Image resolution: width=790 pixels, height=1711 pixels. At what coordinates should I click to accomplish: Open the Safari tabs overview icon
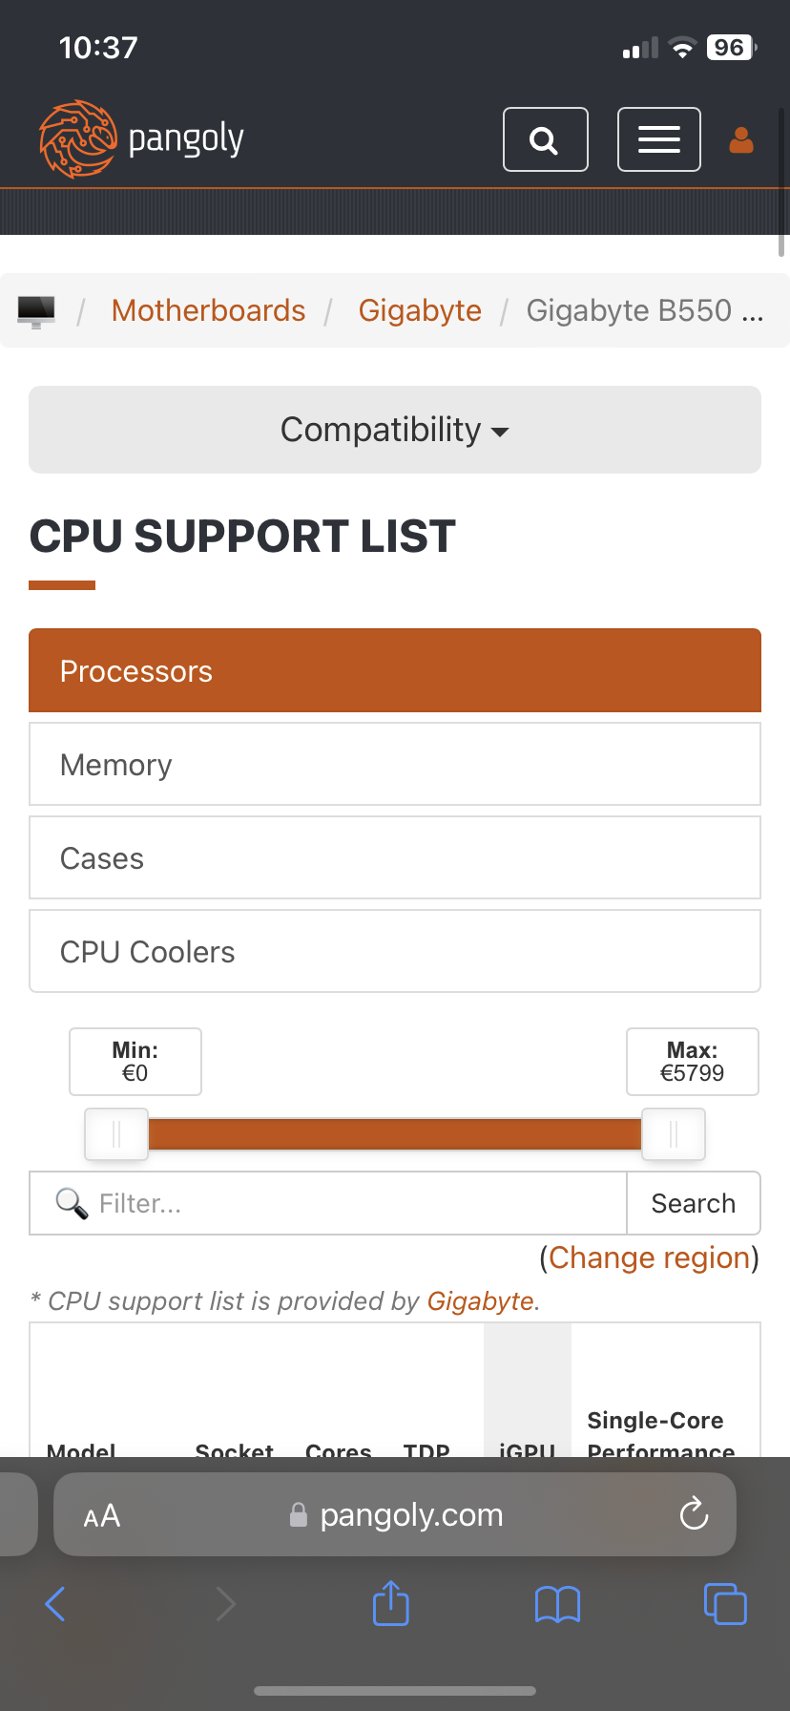tap(725, 1603)
